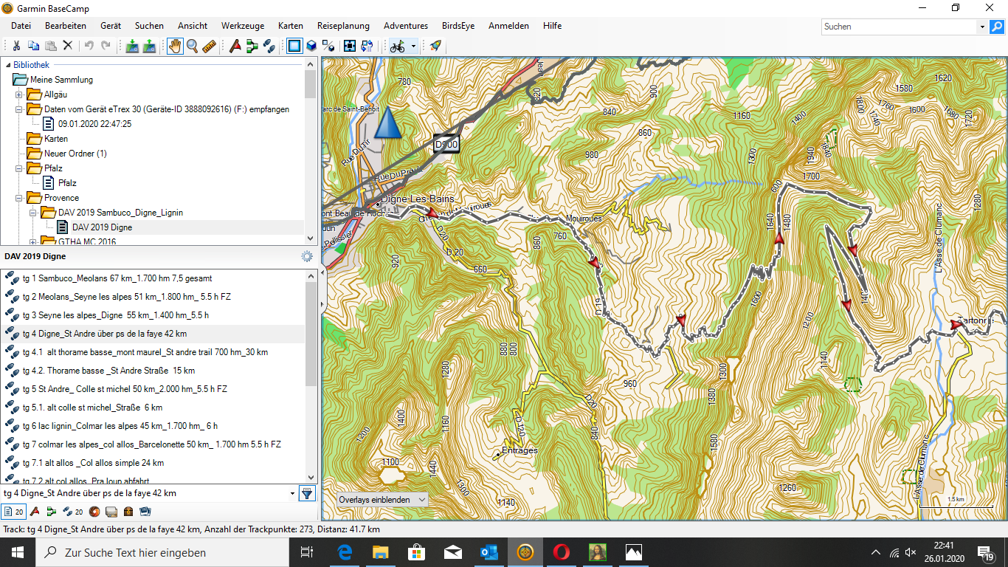
Task: Redo the last action
Action: tap(106, 46)
